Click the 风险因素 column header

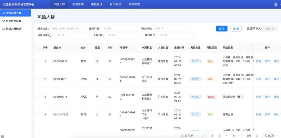pos(228,48)
